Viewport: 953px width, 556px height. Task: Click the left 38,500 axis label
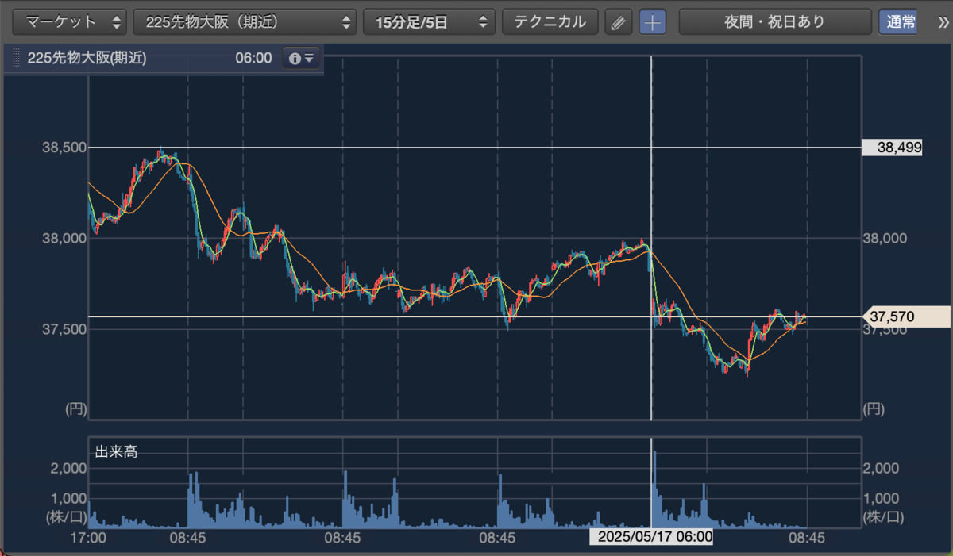(x=64, y=148)
